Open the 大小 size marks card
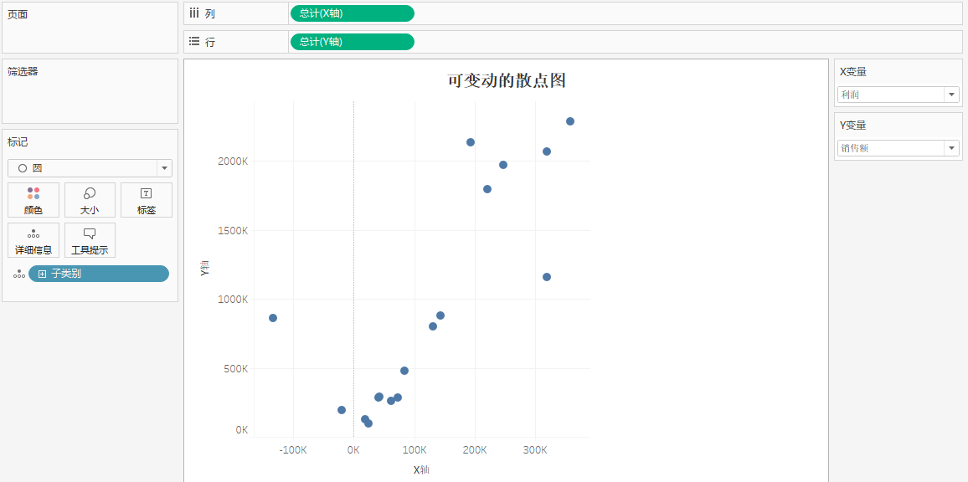 tap(90, 200)
